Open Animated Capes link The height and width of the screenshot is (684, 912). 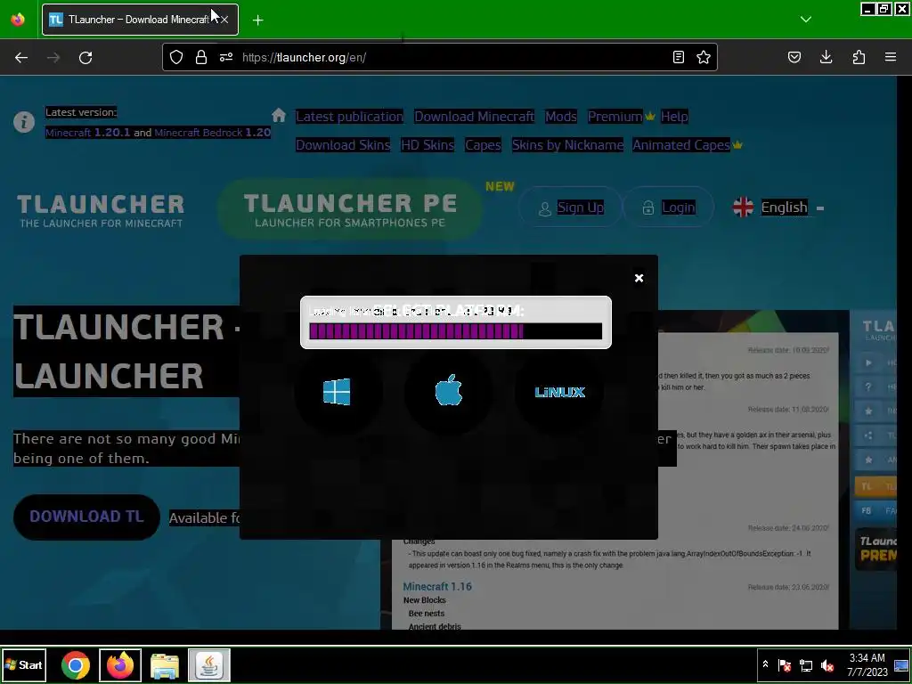coord(681,145)
